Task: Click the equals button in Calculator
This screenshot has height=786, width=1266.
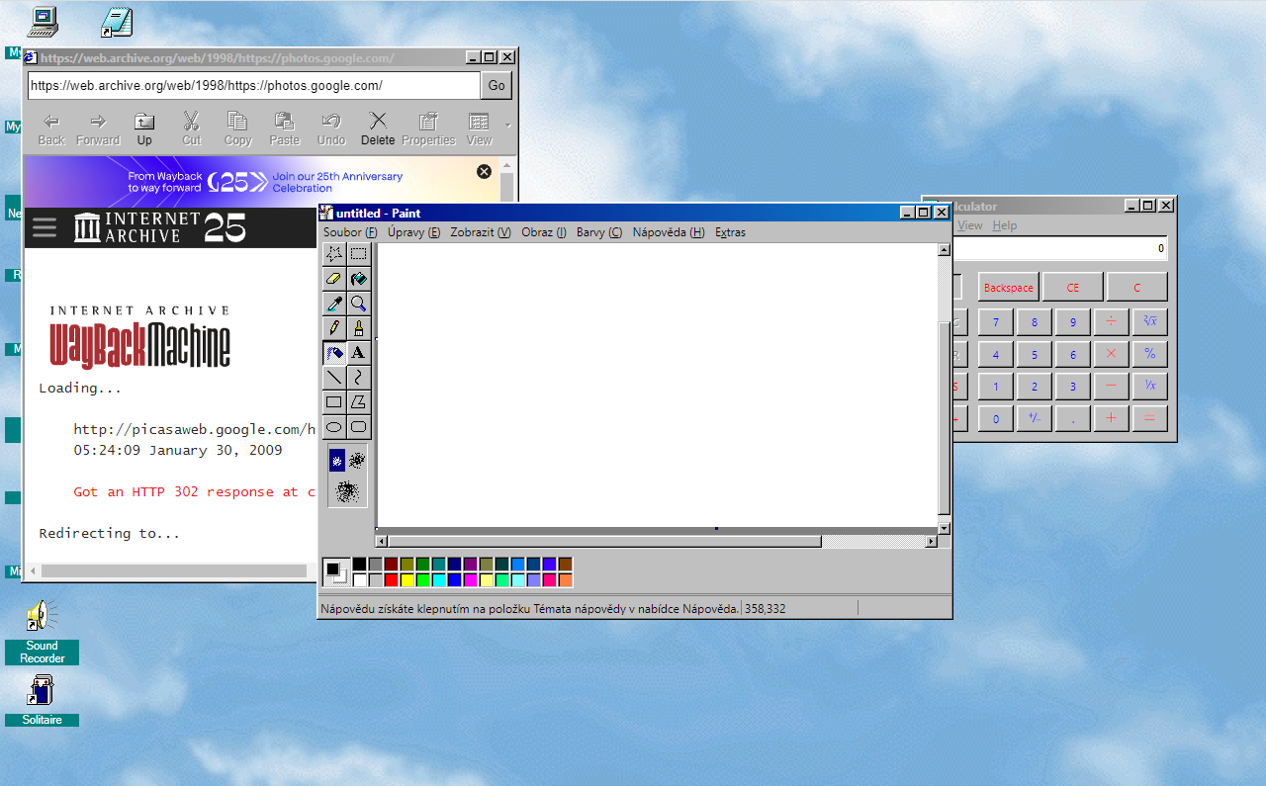Action: tap(1149, 418)
